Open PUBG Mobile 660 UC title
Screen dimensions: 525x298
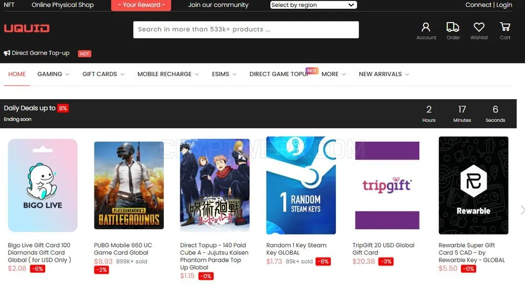click(x=123, y=249)
